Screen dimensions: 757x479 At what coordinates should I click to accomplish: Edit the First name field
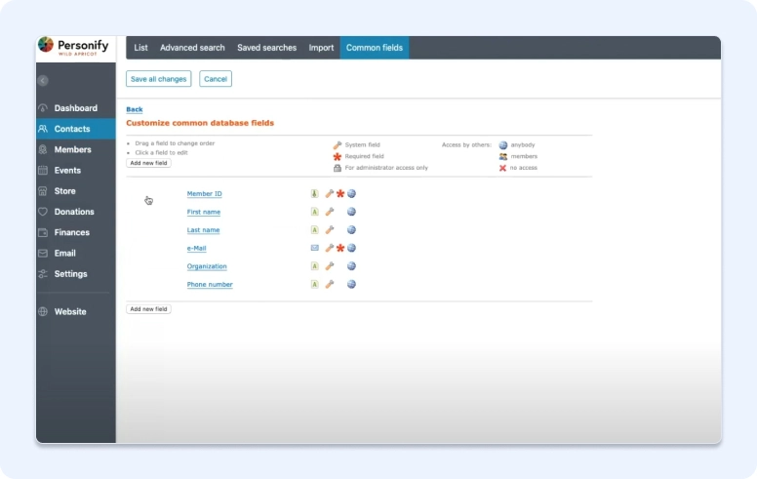click(x=204, y=212)
